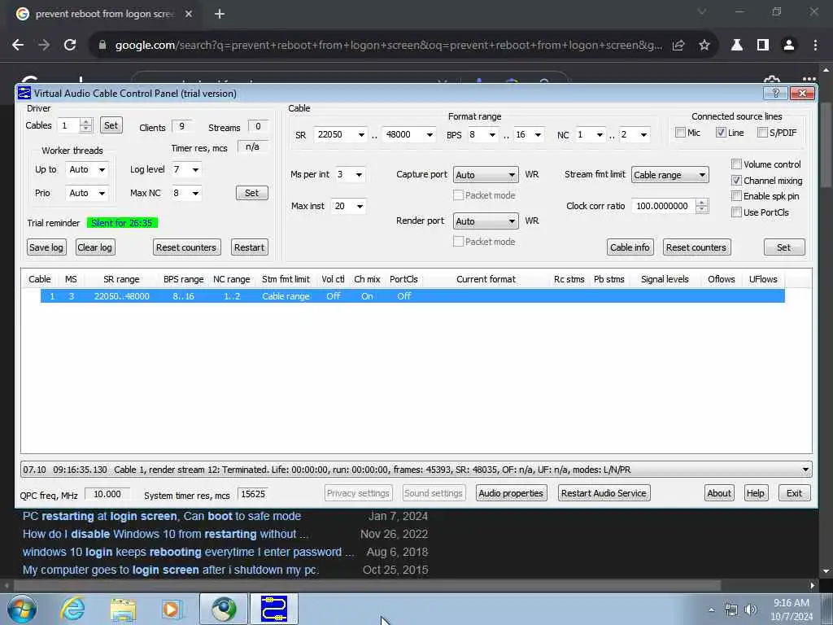The width and height of the screenshot is (833, 625).
Task: Enable the Mic source line checkbox
Action: pyautogui.click(x=680, y=133)
